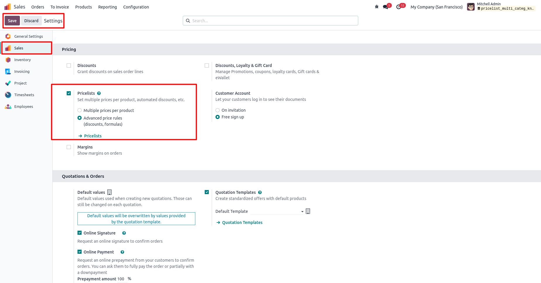
Task: Open the Reporting menu
Action: (x=108, y=7)
